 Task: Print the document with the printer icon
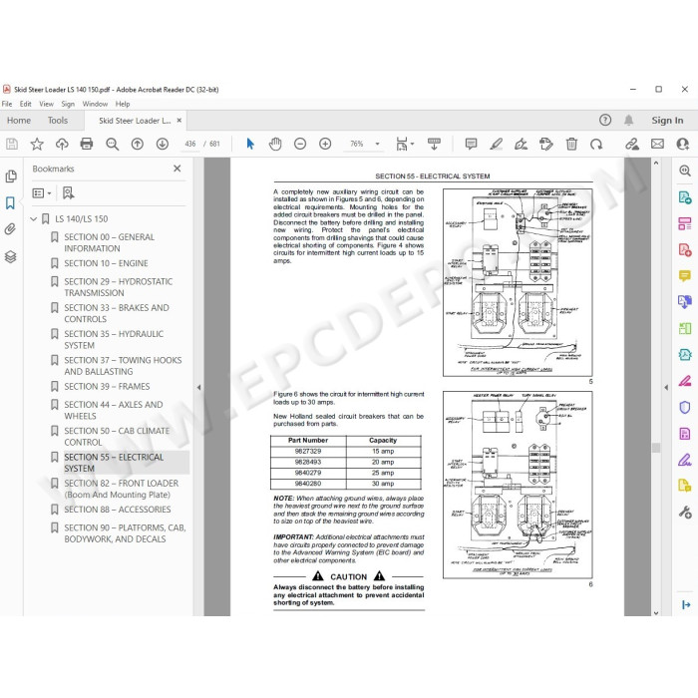87,144
